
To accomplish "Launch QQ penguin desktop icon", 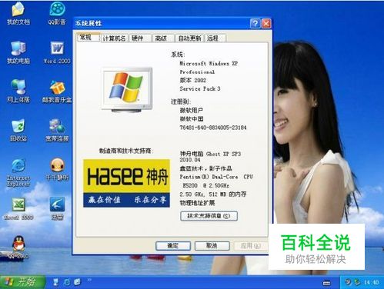I will point(18,247).
